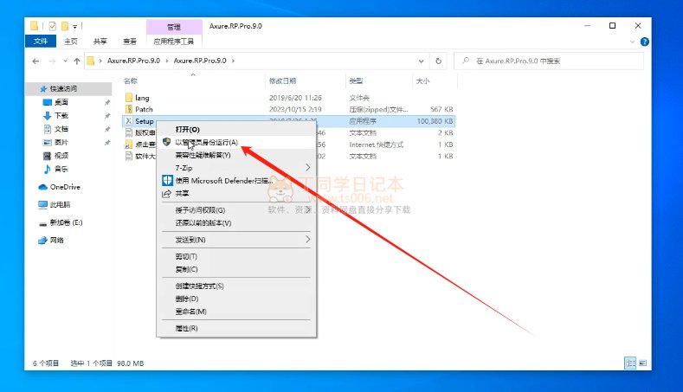The width and height of the screenshot is (683, 392).
Task: Choose 打开(O) from the context menu
Action: [x=236, y=129]
